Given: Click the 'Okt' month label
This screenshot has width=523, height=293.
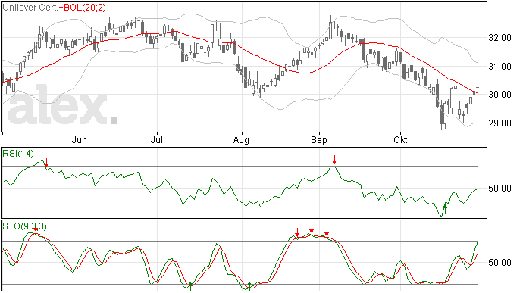Looking at the screenshot, I should point(400,139).
